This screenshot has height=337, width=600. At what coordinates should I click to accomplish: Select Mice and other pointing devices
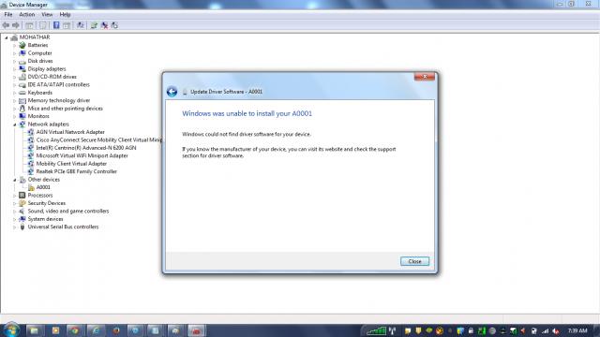(x=66, y=109)
